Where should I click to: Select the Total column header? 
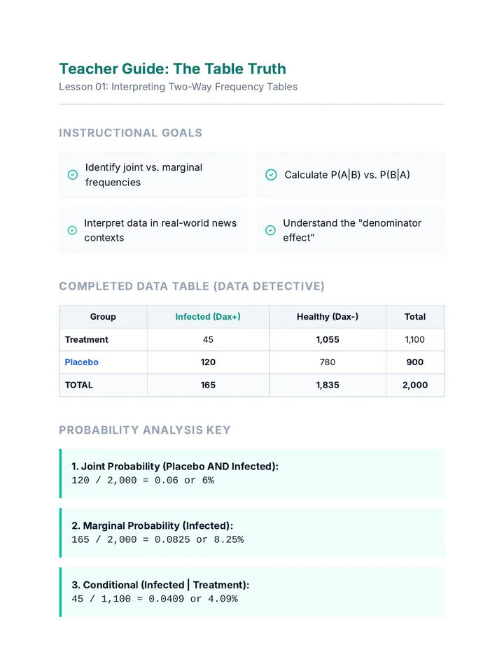415,317
